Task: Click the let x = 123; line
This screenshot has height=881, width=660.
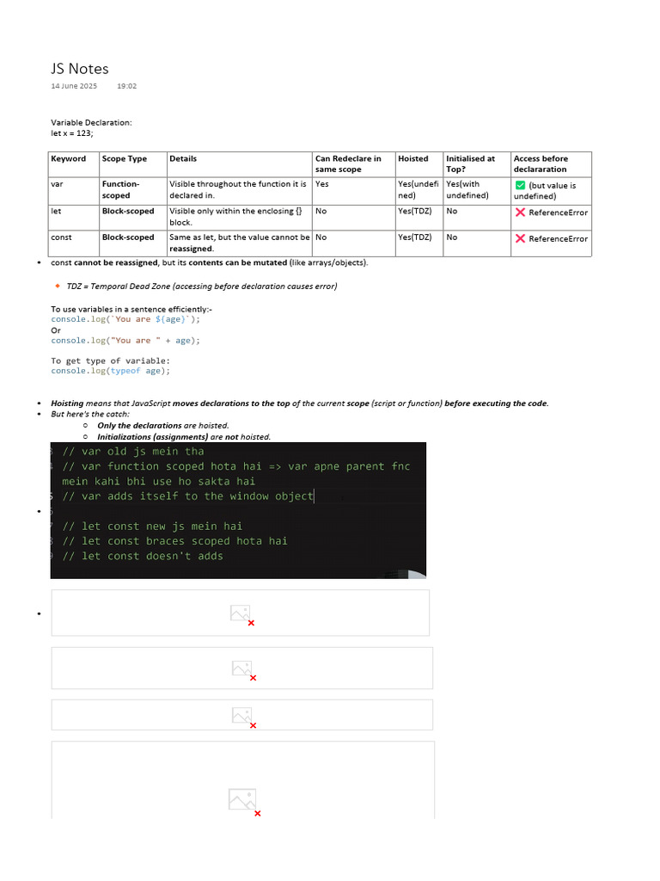Action: click(x=72, y=133)
